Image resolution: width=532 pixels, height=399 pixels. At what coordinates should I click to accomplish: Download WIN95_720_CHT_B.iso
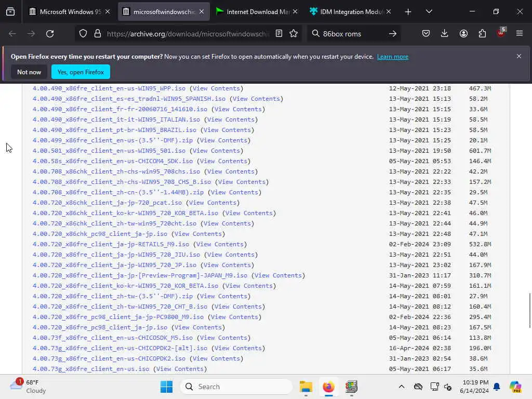coord(120,307)
